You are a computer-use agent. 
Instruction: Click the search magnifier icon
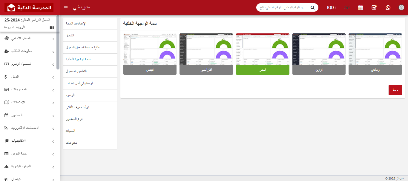(x=312, y=7)
